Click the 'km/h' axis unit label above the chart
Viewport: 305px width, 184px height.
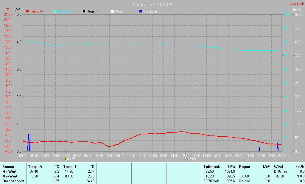tap(297, 10)
